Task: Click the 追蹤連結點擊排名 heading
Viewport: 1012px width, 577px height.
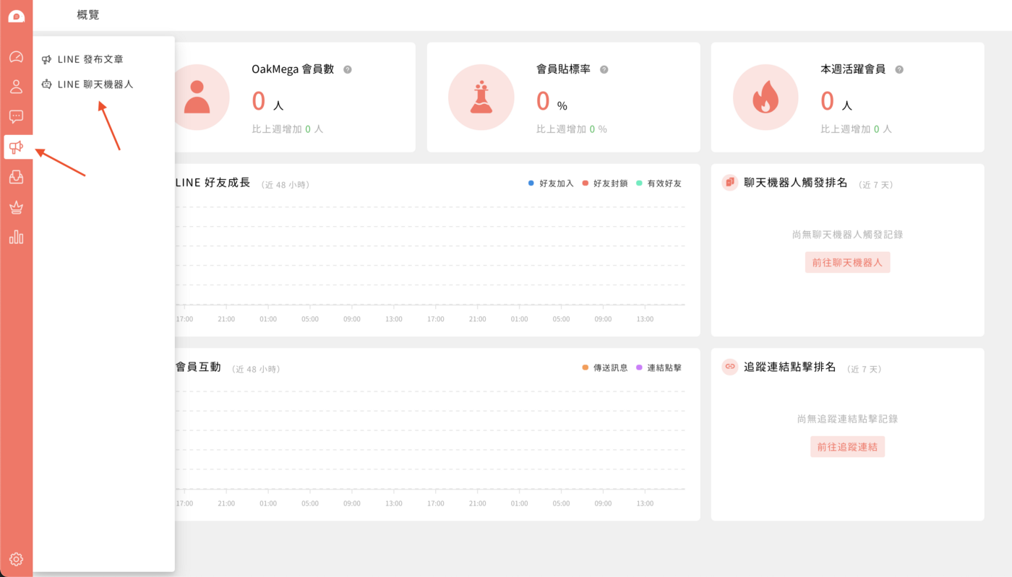Action: (789, 367)
